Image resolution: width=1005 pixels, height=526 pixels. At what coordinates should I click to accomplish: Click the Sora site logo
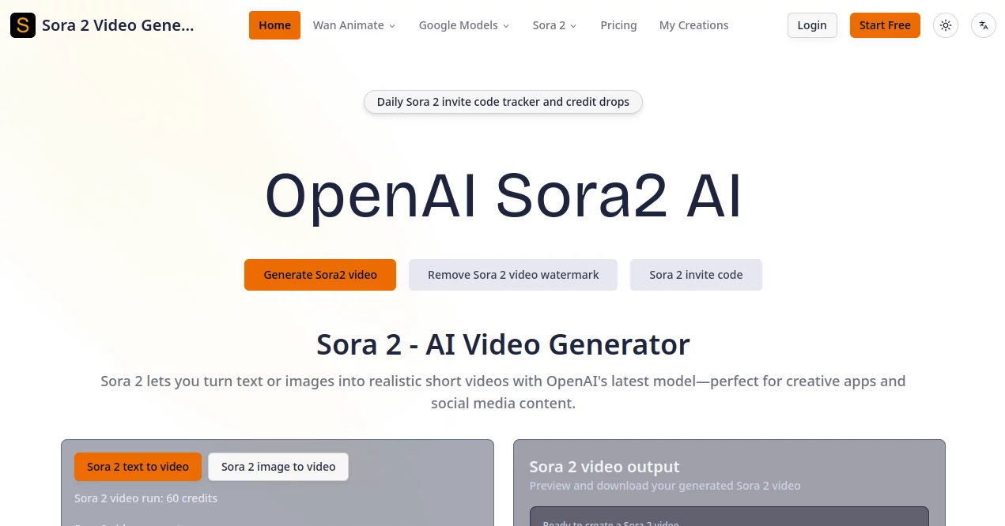22,24
